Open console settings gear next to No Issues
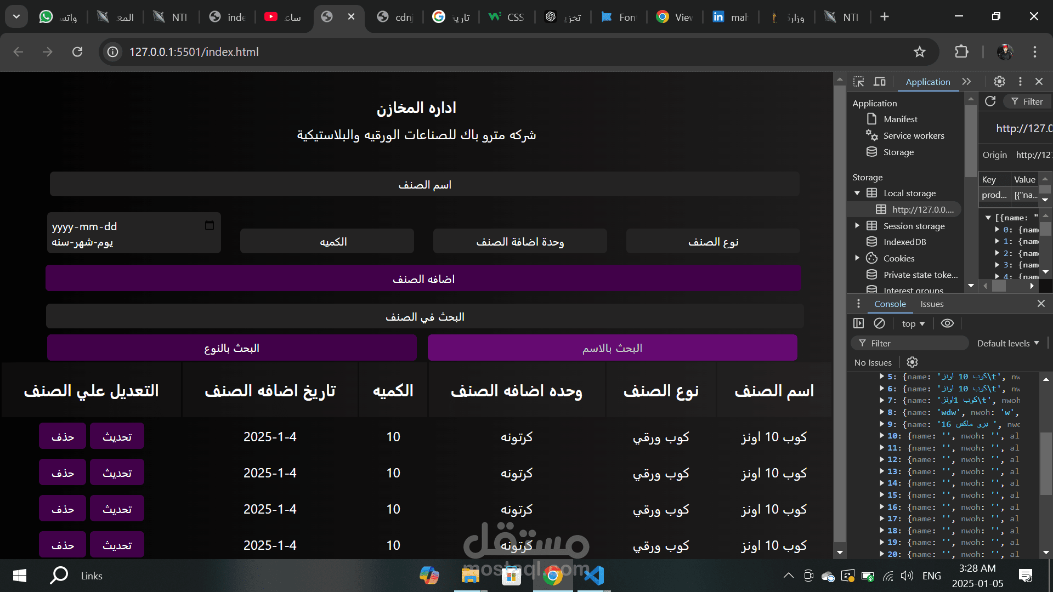Viewport: 1053px width, 592px height. tap(912, 362)
